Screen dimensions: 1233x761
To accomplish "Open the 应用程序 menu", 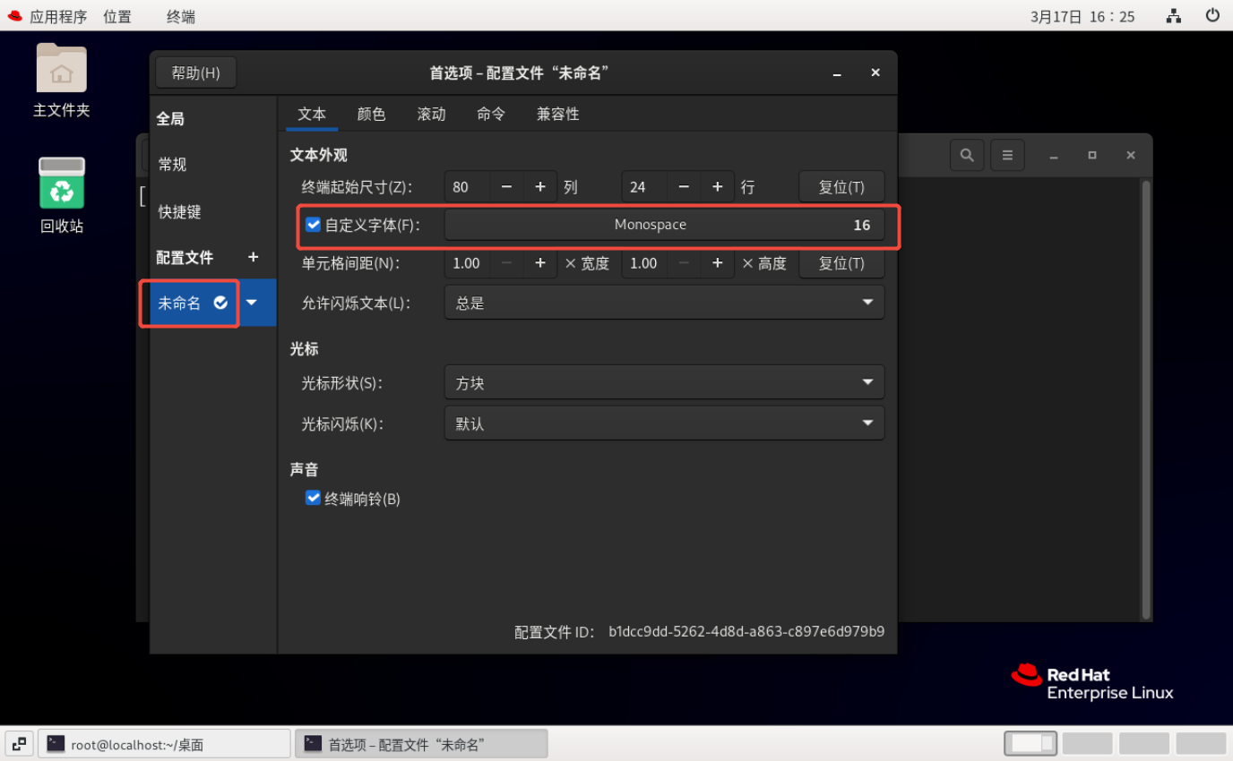I will (58, 16).
